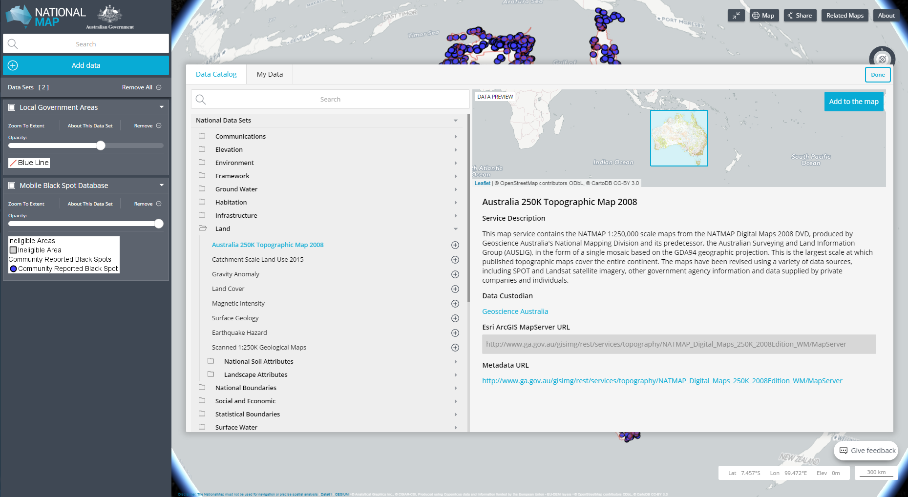Expand the Ground Water folder
Viewport: 908px width, 497px height.
(456, 189)
